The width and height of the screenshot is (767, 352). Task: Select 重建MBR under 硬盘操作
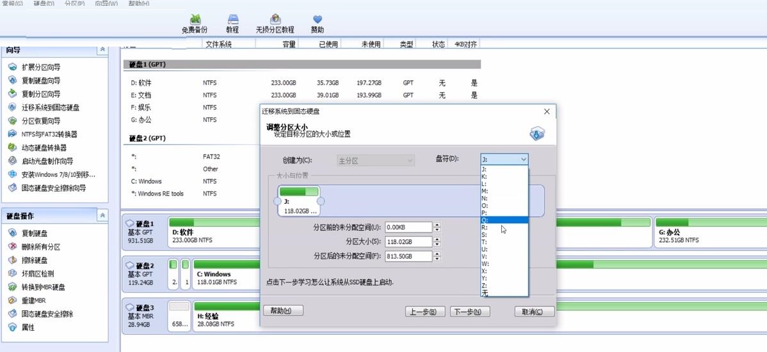coord(34,301)
